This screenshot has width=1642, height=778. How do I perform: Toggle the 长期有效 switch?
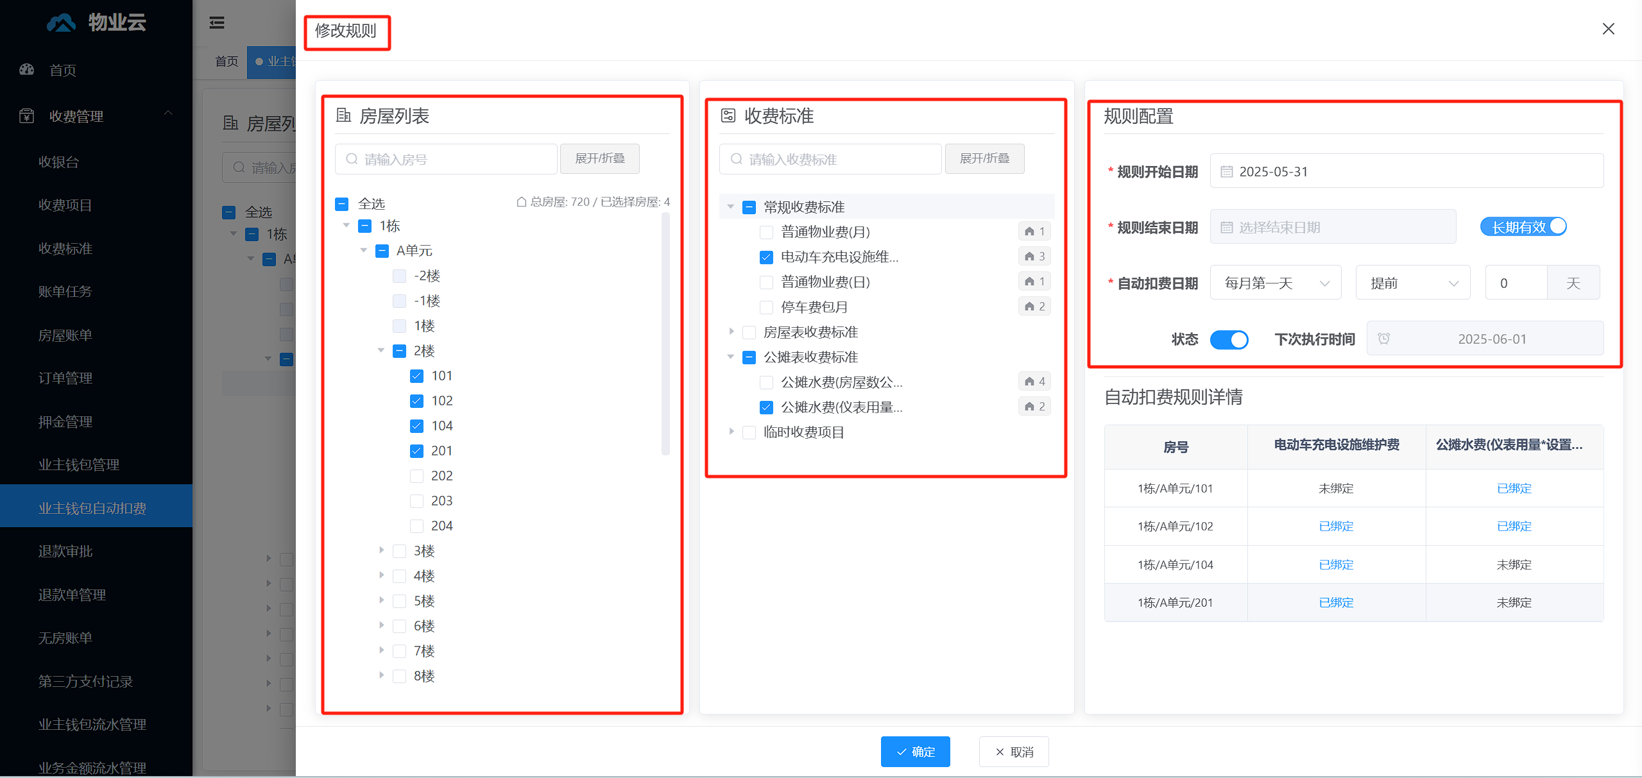pyautogui.click(x=1523, y=227)
